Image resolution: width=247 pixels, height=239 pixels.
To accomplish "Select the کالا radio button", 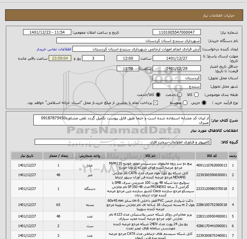I will click(x=196, y=95).
